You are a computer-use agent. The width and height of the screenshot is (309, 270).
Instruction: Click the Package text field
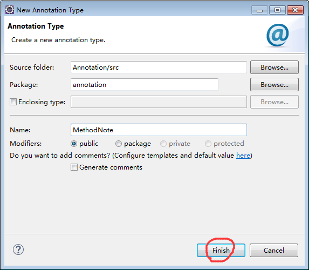pos(145,84)
